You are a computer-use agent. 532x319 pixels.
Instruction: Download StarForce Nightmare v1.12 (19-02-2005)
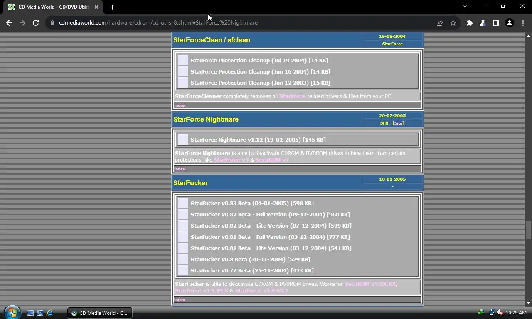point(258,140)
